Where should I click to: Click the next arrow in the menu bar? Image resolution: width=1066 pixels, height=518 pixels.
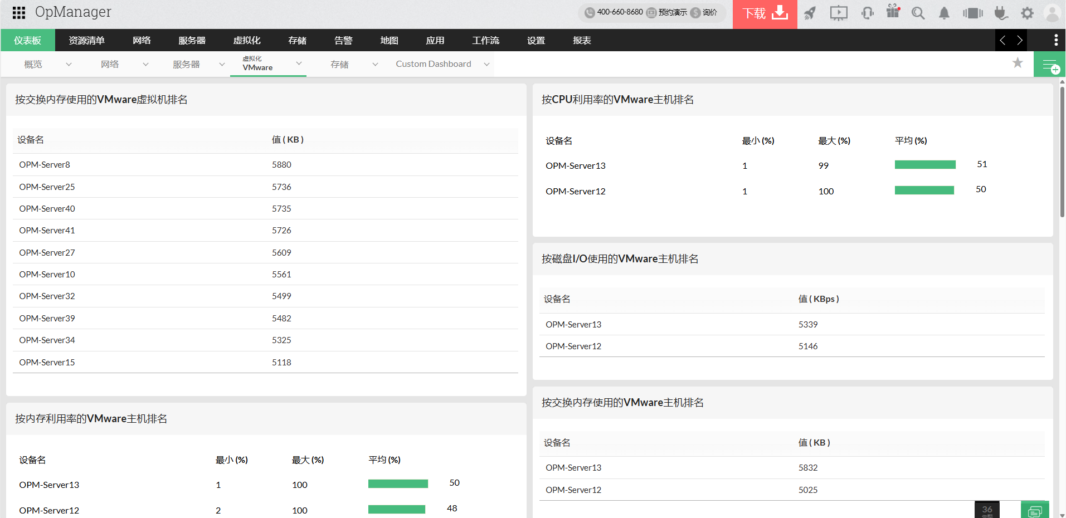click(1020, 40)
